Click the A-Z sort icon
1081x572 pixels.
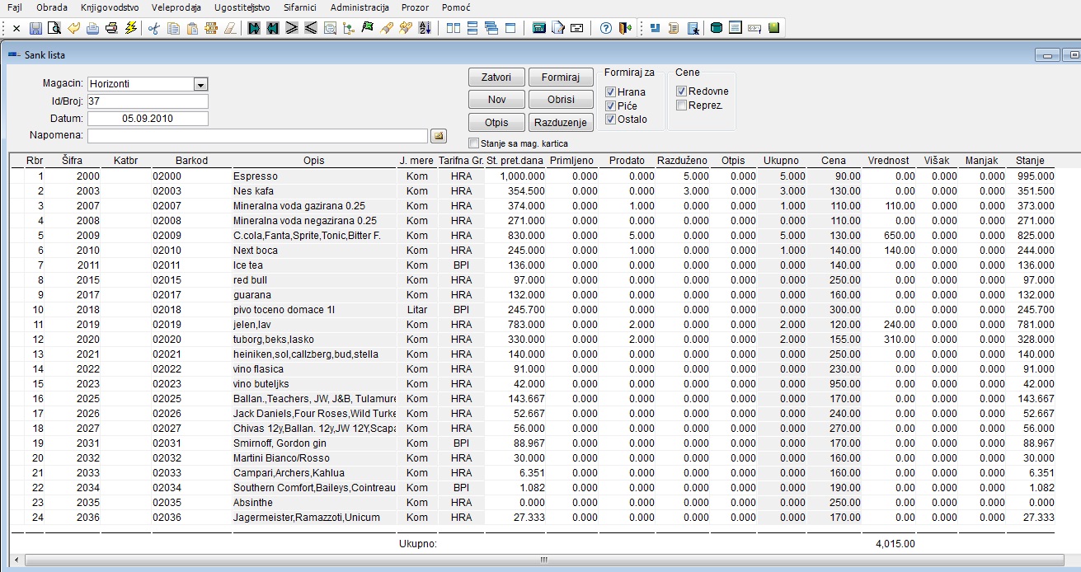425,28
